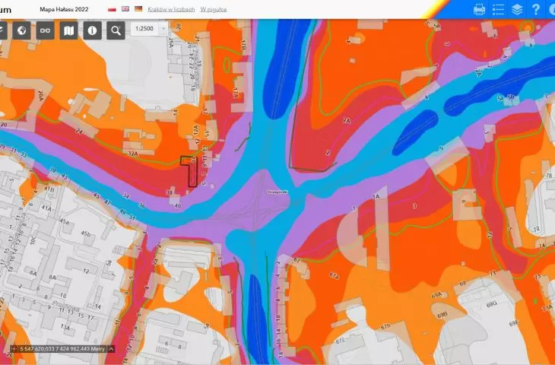Click building number 67h on the map
The width and height of the screenshot is (555, 365).
pyautogui.click(x=385, y=327)
